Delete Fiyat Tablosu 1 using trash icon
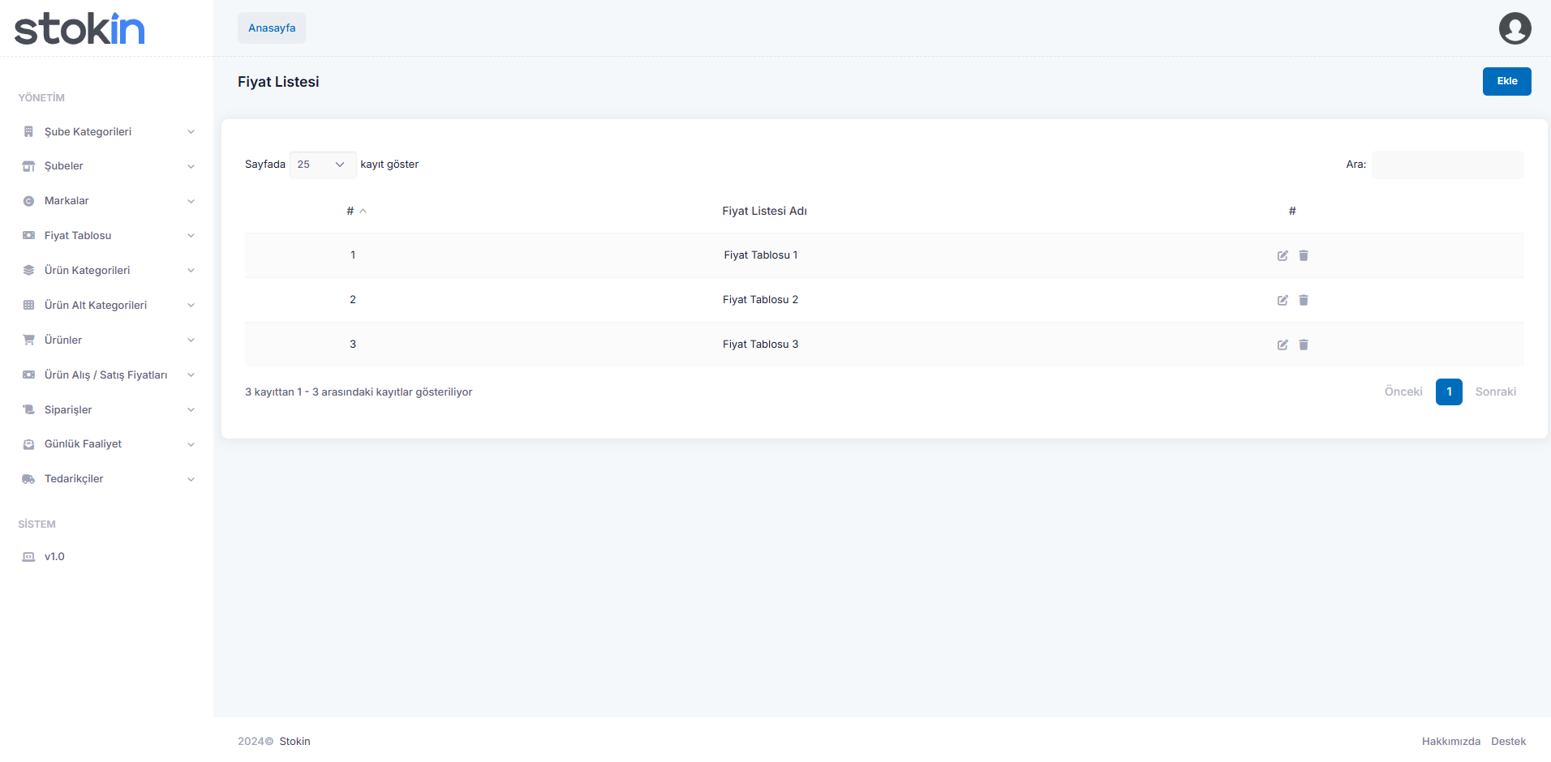This screenshot has width=1551, height=762. 1304,255
